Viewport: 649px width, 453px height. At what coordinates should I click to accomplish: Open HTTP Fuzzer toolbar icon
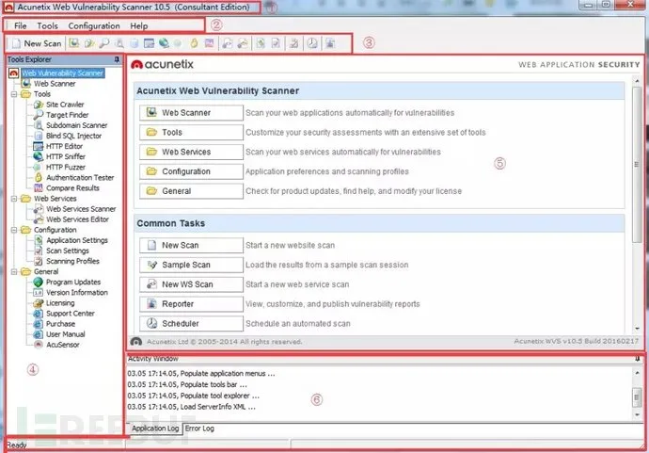[178, 43]
